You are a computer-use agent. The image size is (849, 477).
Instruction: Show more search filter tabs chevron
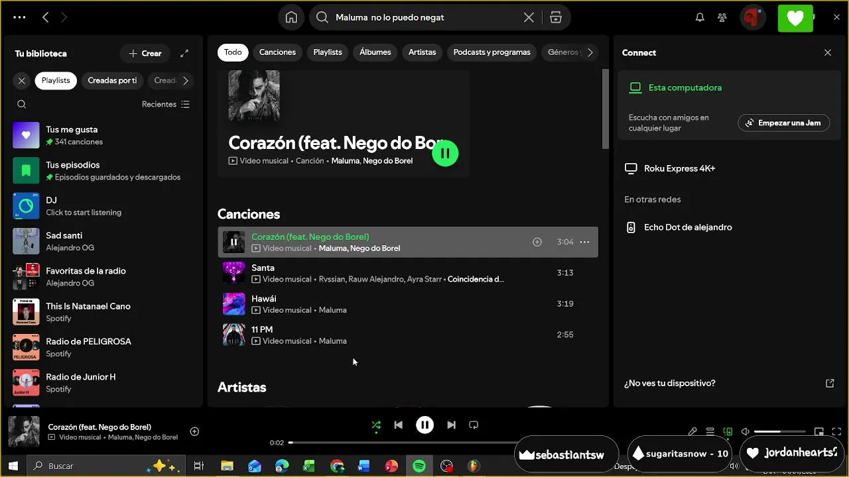point(590,52)
